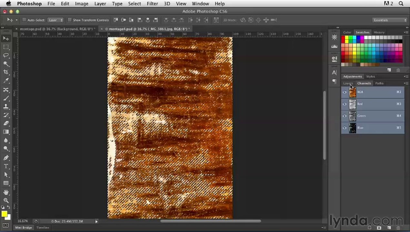The height and width of the screenshot is (232, 410).
Task: Switch to the Layers tab
Action: pos(348,83)
